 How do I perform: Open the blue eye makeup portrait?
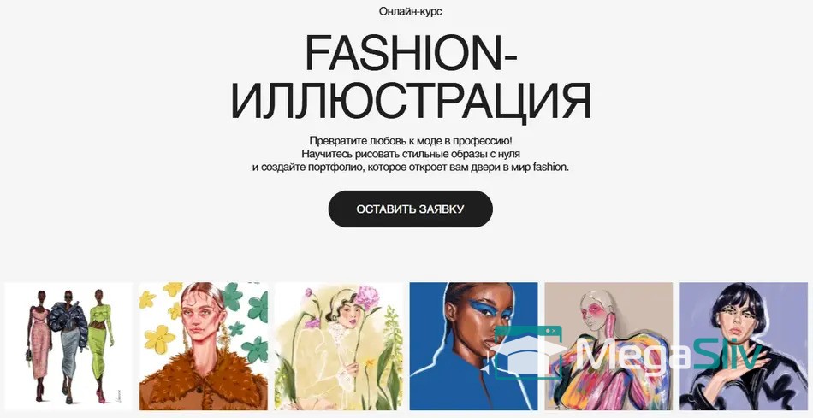click(473, 346)
